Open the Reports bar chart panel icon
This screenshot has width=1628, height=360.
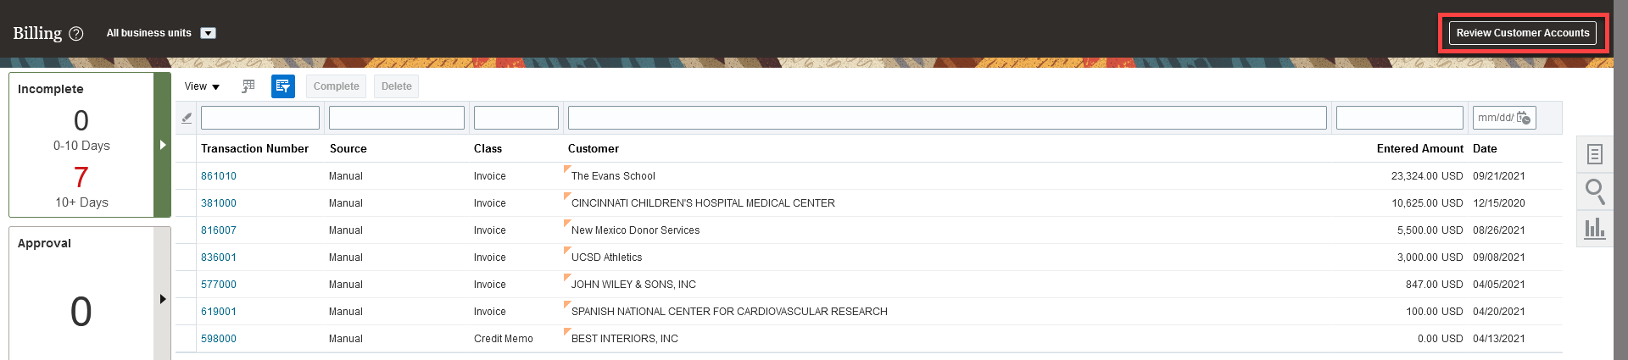(x=1595, y=229)
